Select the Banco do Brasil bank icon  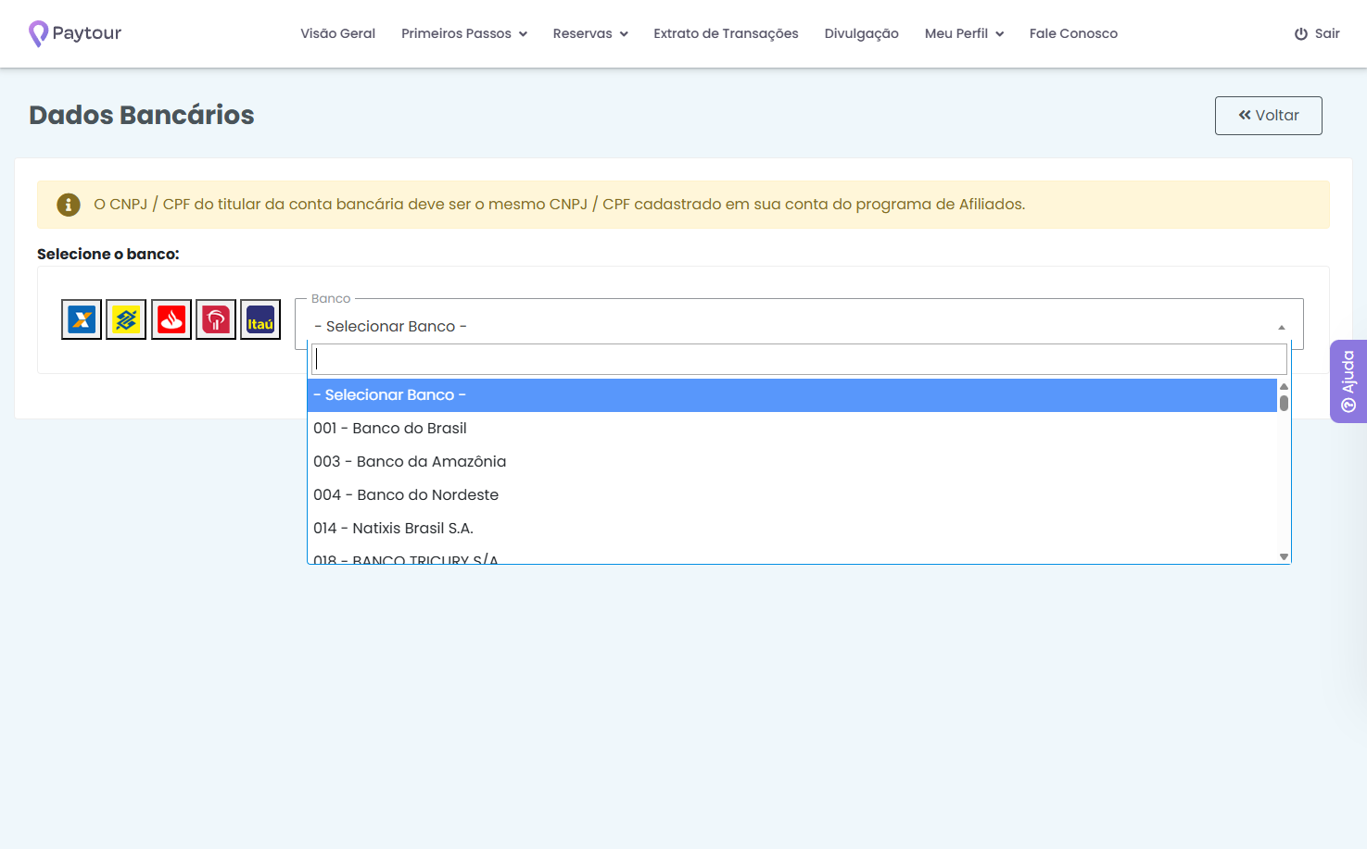pyautogui.click(x=126, y=320)
